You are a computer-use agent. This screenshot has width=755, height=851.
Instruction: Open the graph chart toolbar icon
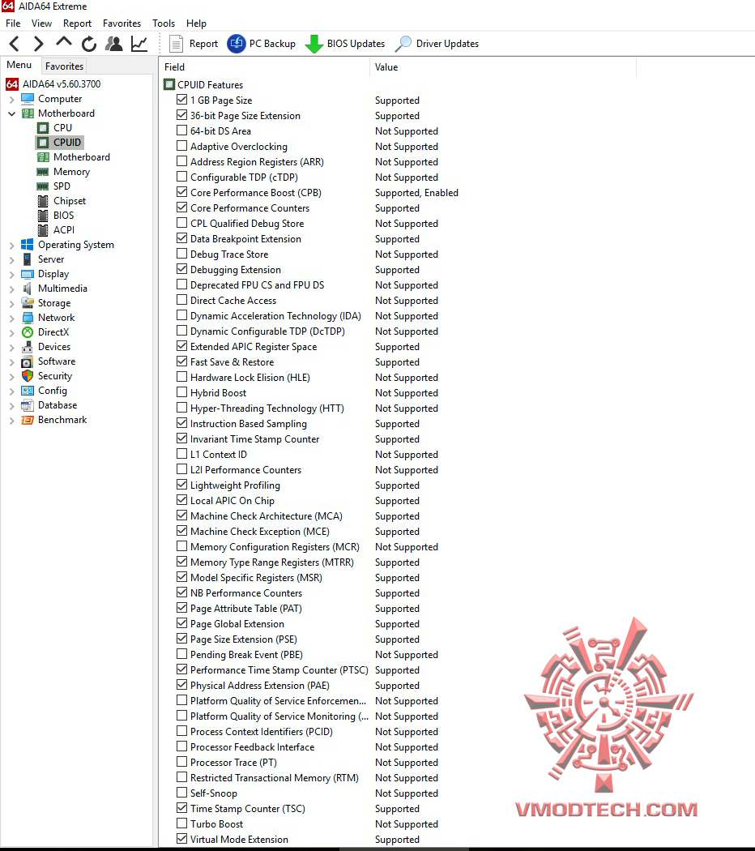tap(139, 44)
